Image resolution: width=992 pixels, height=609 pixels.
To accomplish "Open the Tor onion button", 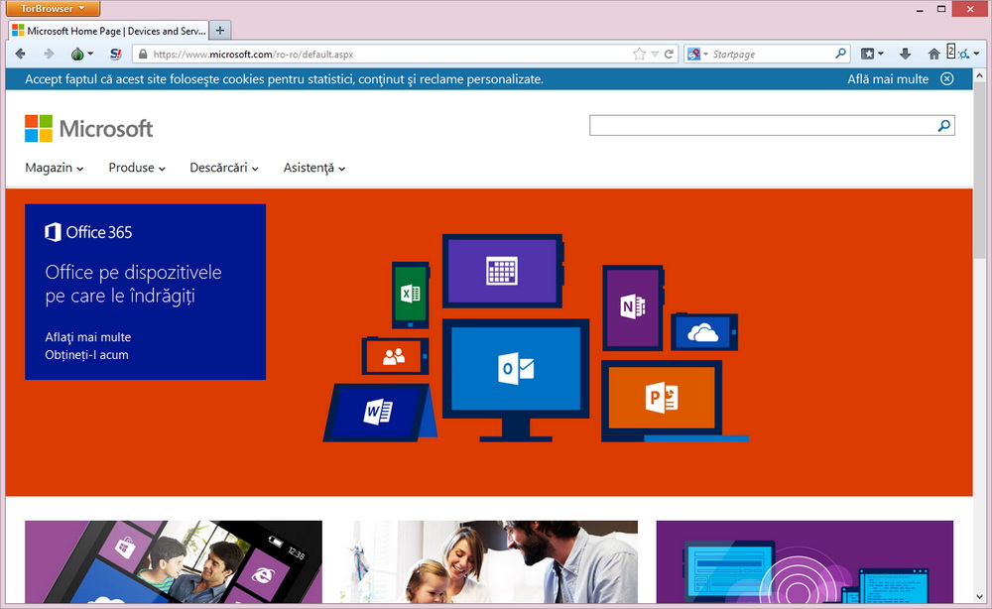I will [77, 55].
